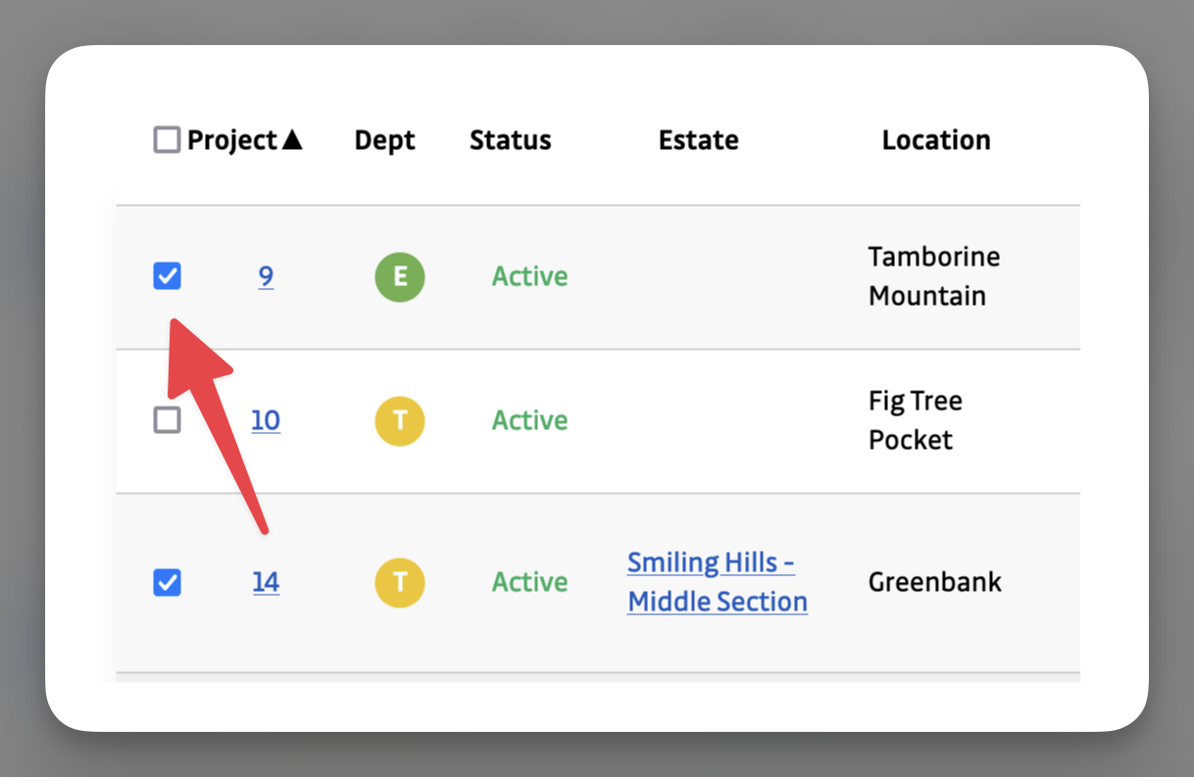Image resolution: width=1194 pixels, height=777 pixels.
Task: Click the Greenbank location cell
Action: [x=933, y=582]
